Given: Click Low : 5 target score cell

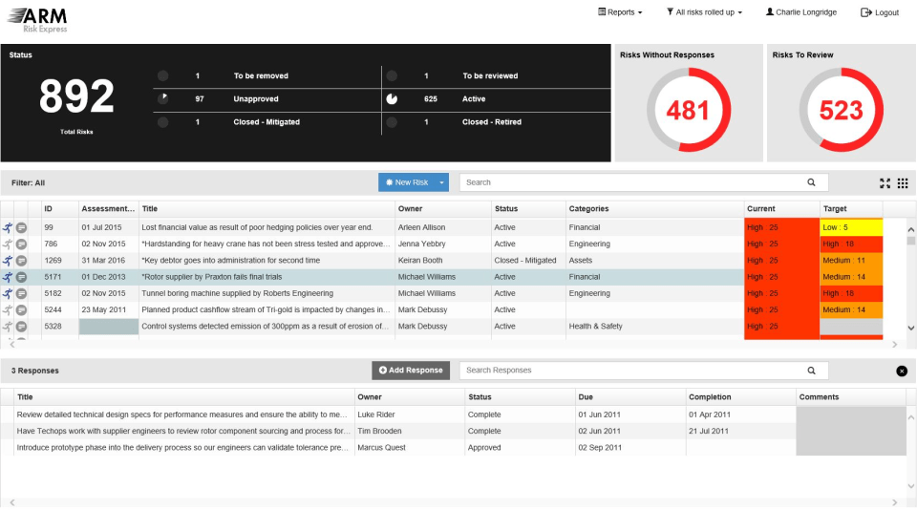Looking at the screenshot, I should click(x=851, y=227).
